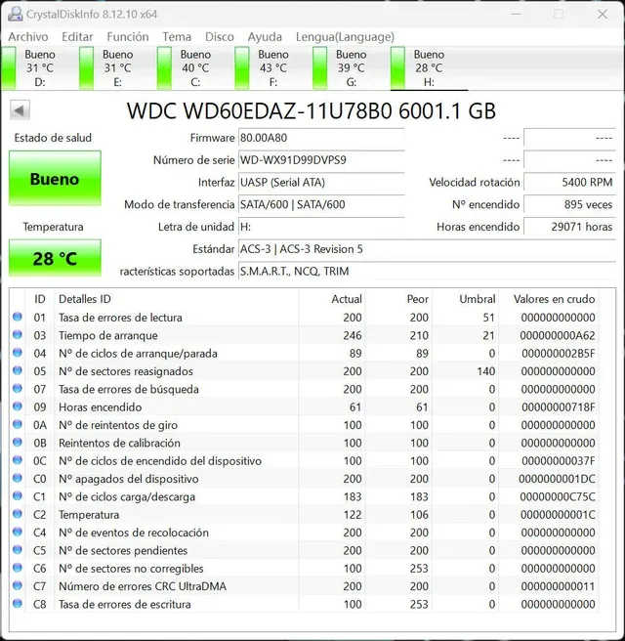Click blue status dot for Nº de sectores reasignados

pos(18,370)
